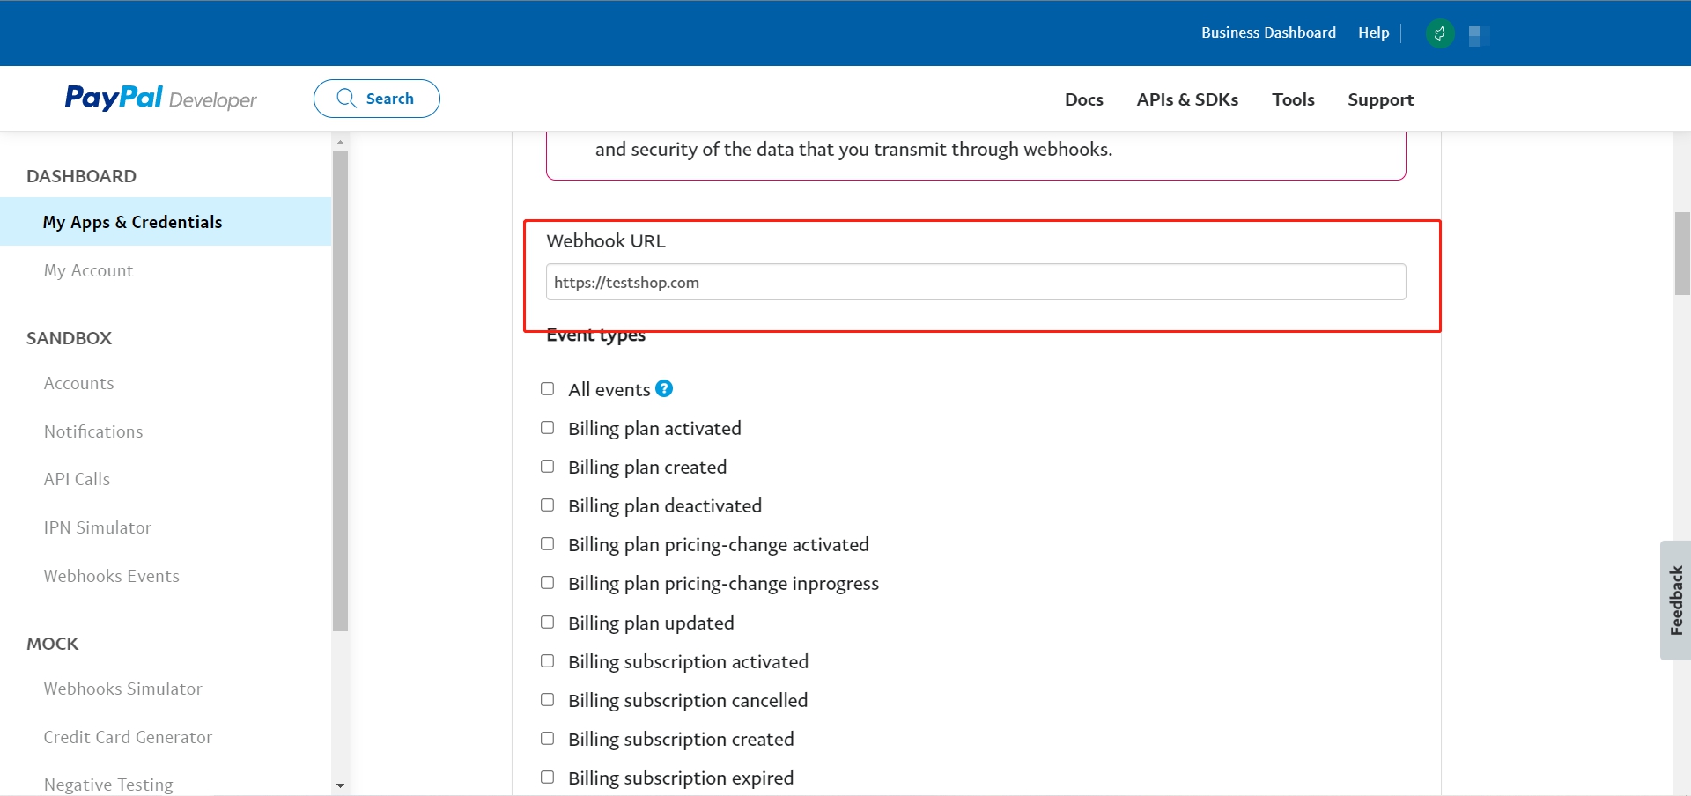Check Billing plan deactivated

tap(548, 505)
